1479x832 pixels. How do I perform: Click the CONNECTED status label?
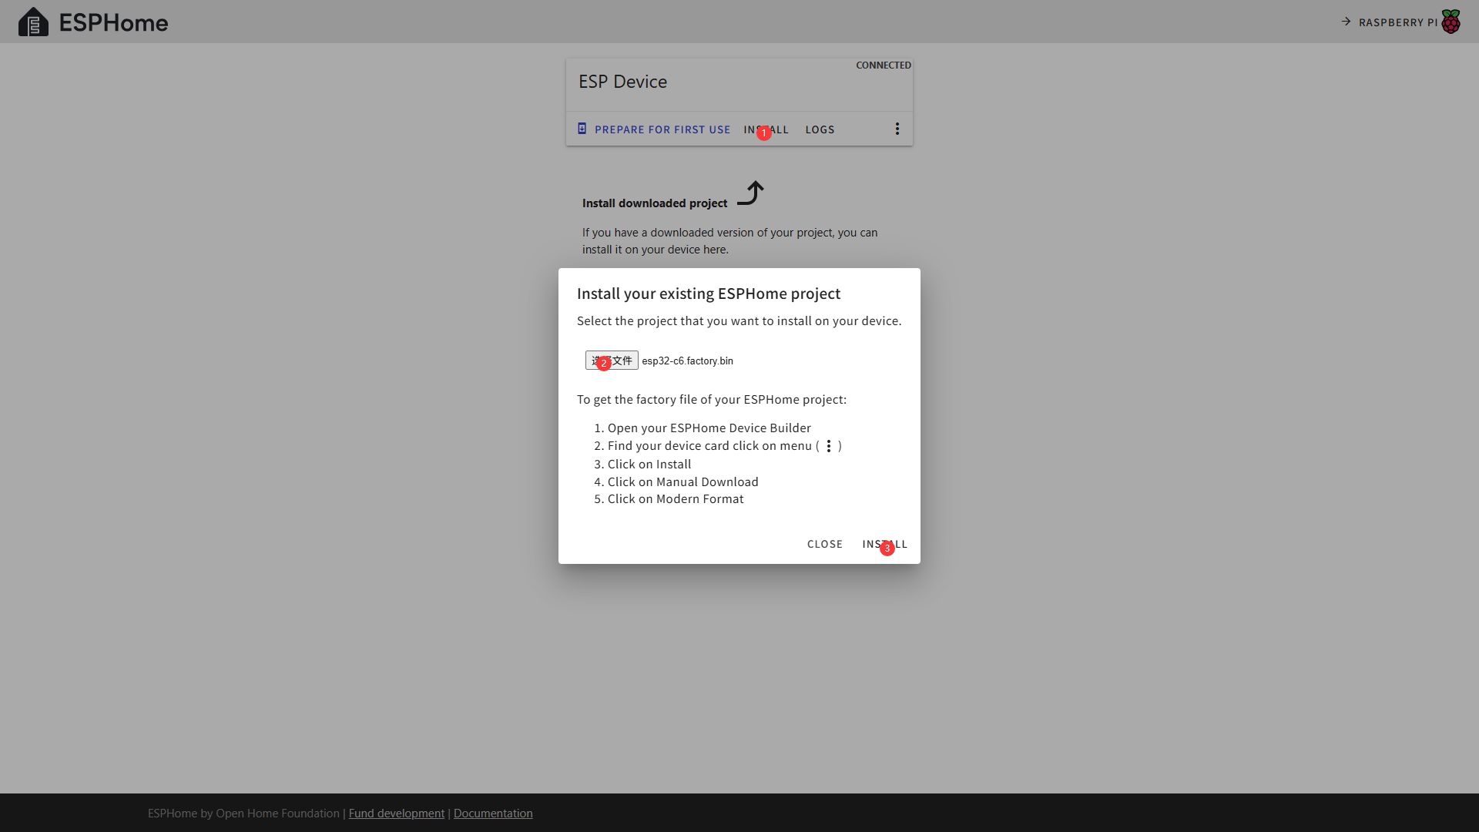[x=883, y=65]
